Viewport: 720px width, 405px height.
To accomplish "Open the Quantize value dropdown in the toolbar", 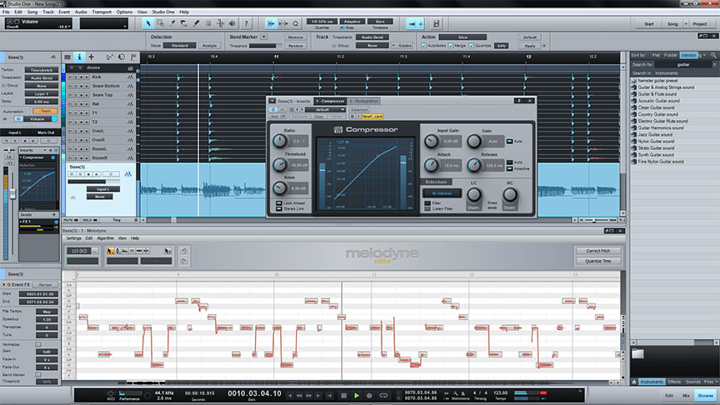I will point(322,22).
